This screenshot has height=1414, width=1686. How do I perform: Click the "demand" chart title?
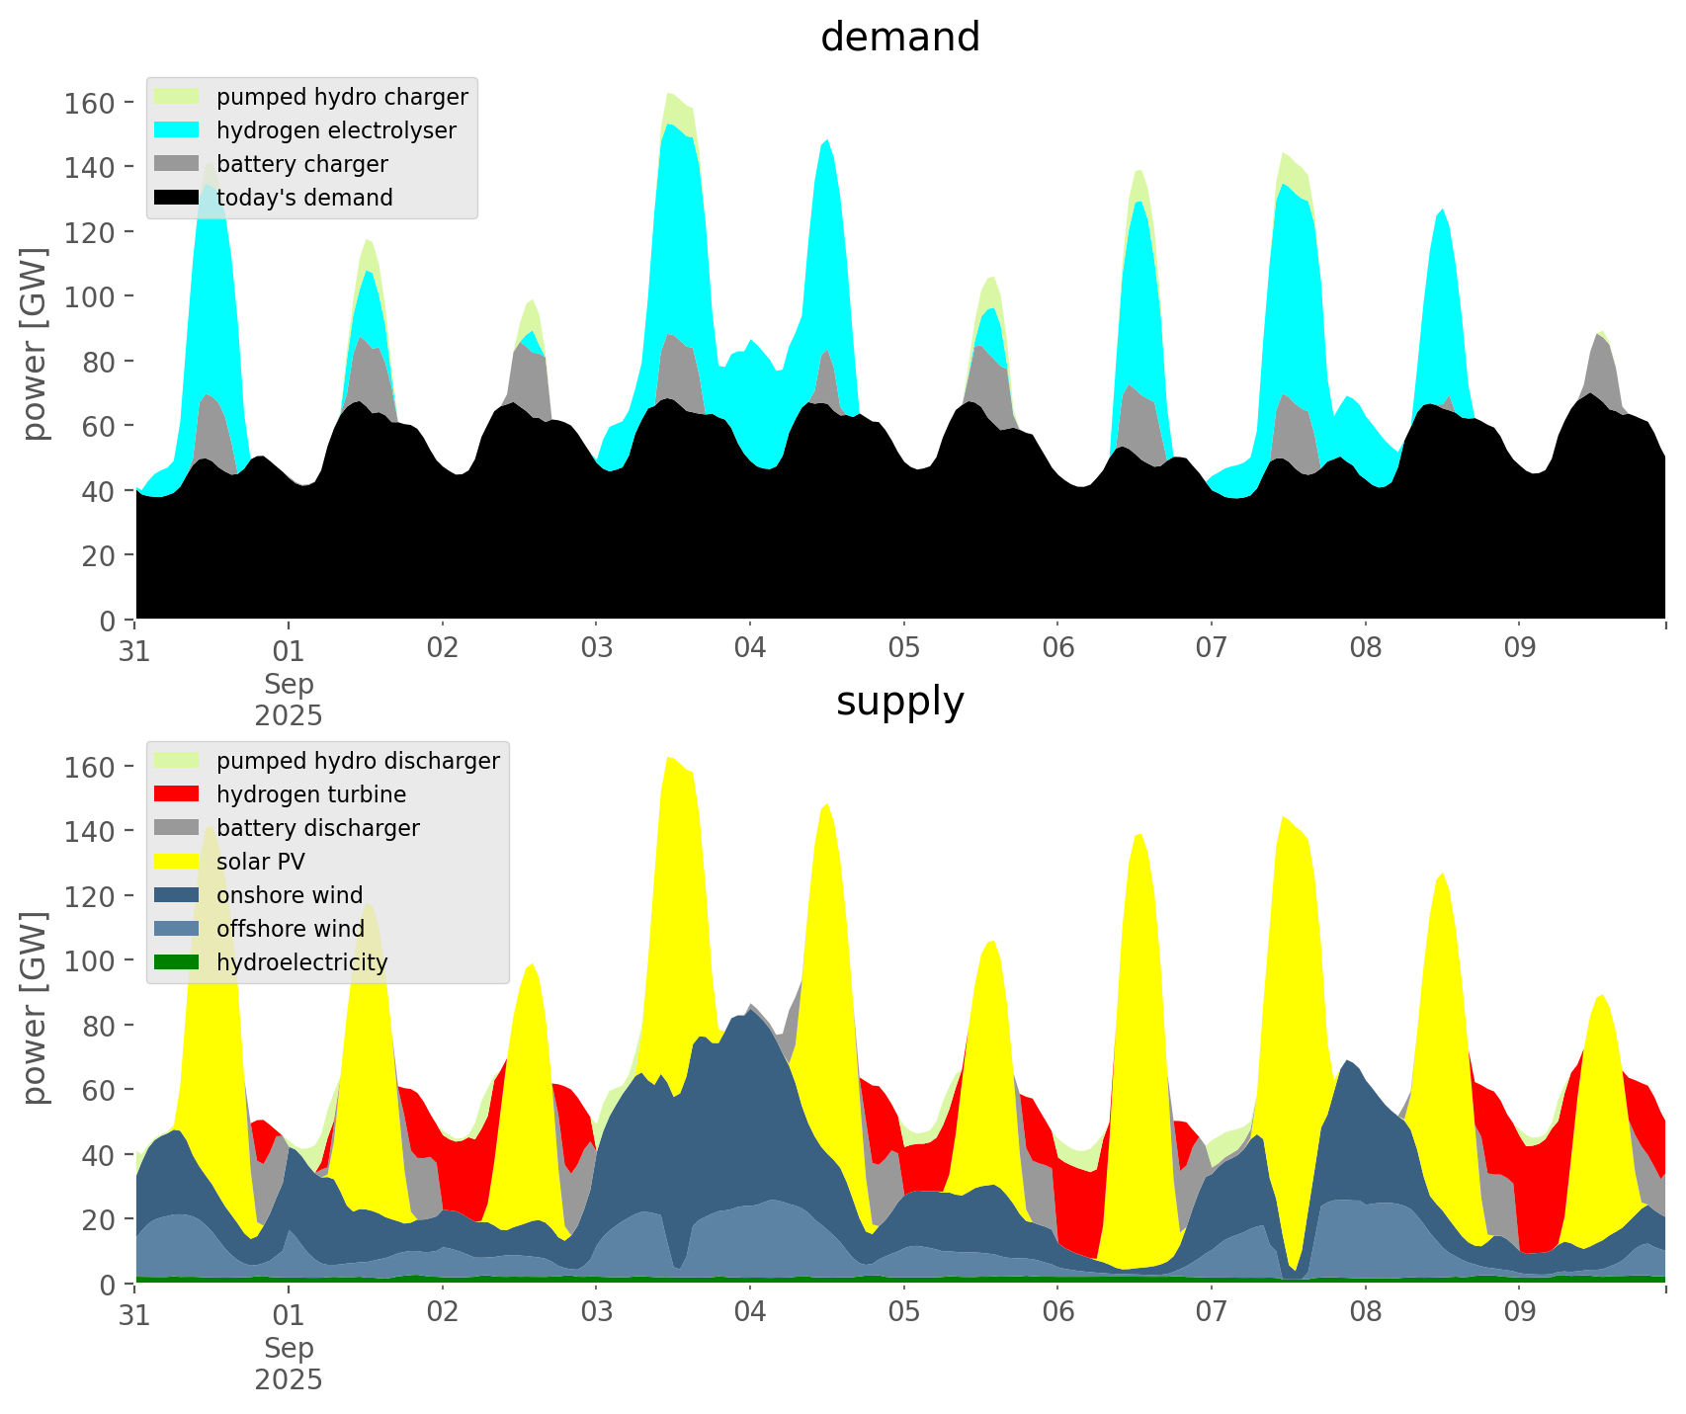pos(899,38)
